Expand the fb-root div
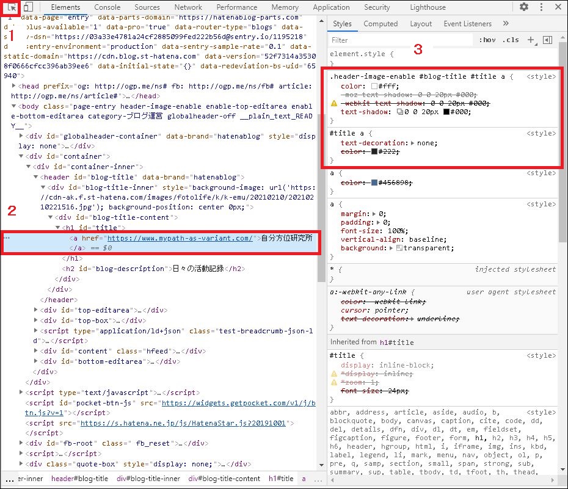Image resolution: width=568 pixels, height=489 pixels. click(x=21, y=443)
